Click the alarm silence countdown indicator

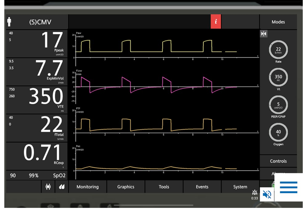[x=255, y=195]
